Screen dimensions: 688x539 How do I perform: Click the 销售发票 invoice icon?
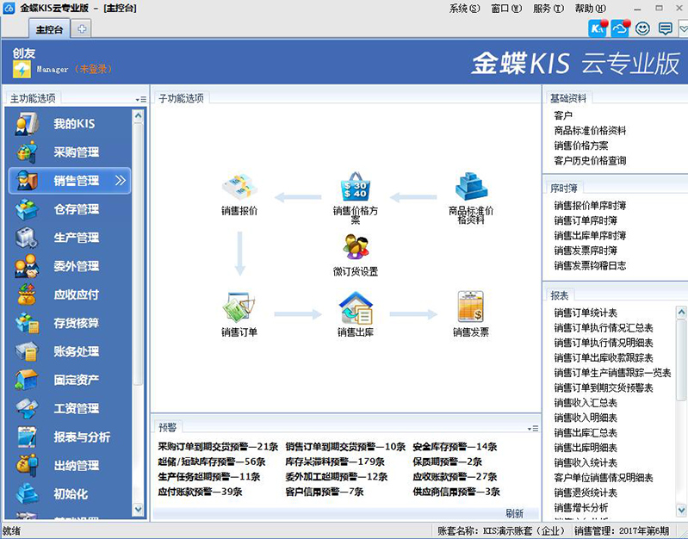click(471, 307)
